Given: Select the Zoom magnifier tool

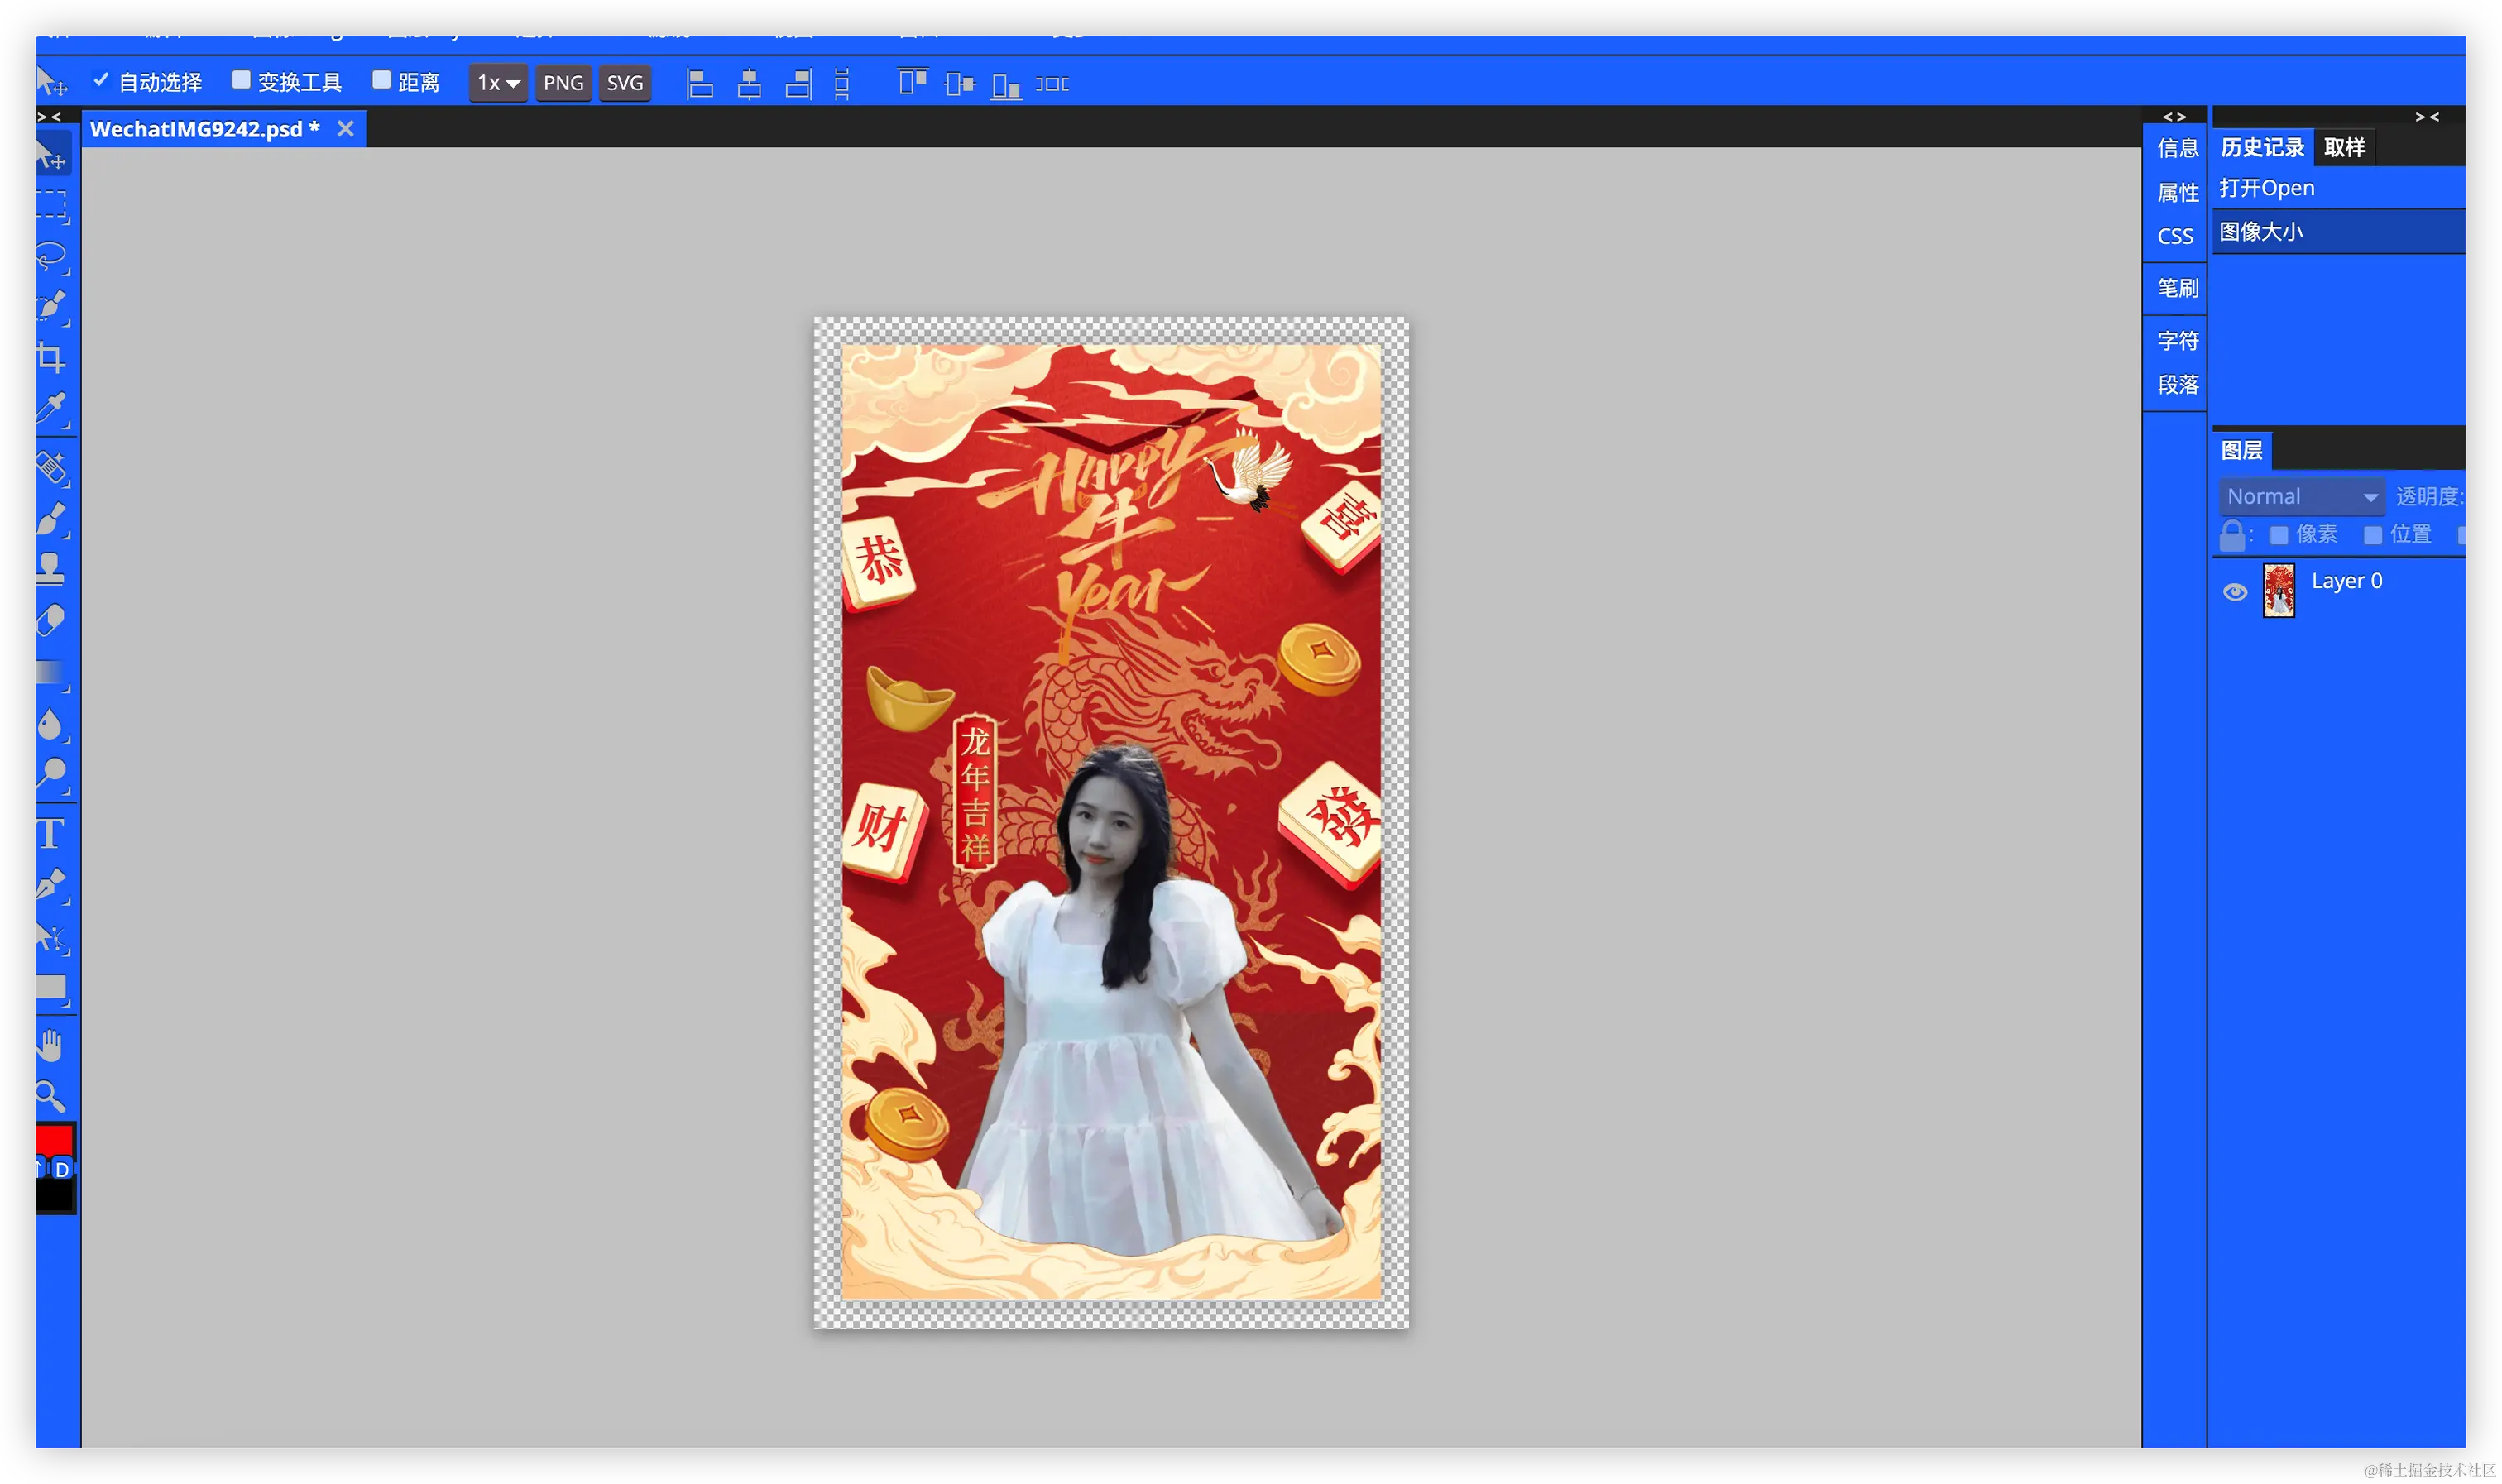Looking at the screenshot, I should 52,1098.
